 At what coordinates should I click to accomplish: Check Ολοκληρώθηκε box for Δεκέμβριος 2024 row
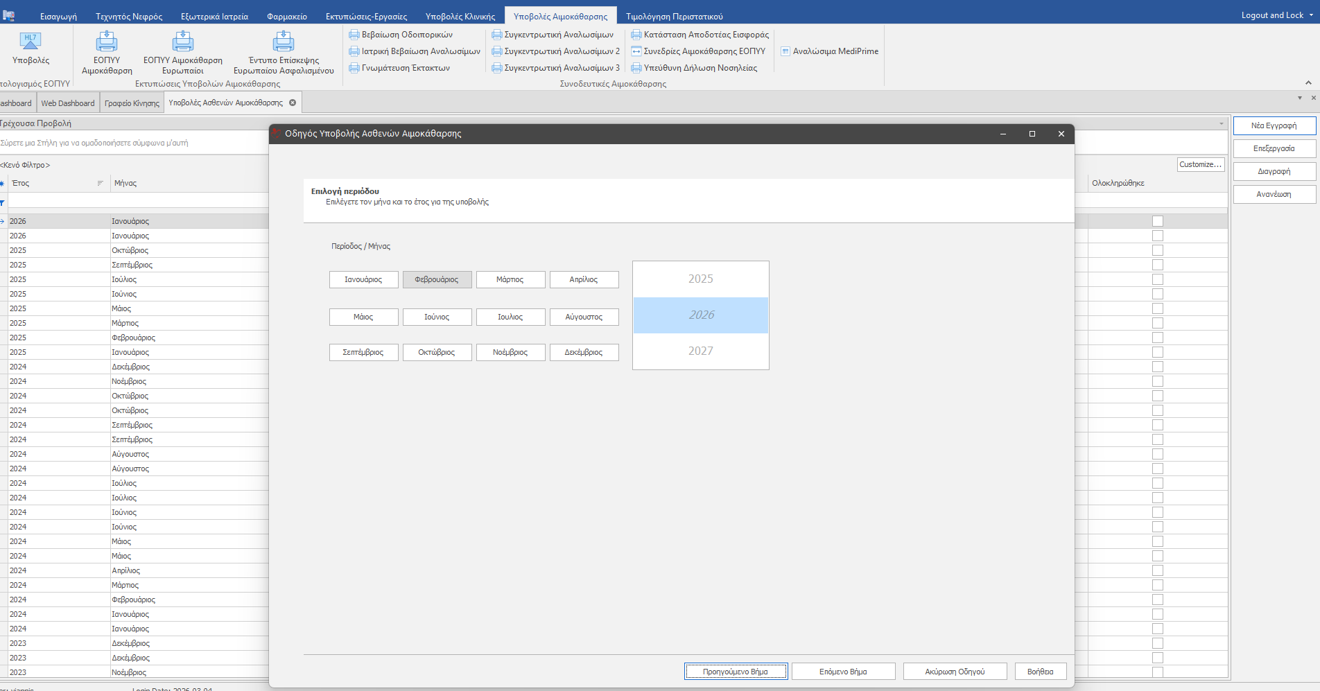click(1157, 367)
